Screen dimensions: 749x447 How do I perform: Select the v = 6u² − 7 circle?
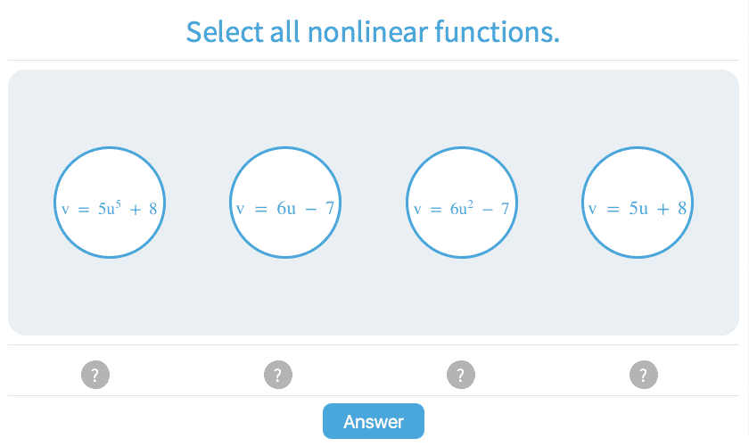[x=461, y=203]
